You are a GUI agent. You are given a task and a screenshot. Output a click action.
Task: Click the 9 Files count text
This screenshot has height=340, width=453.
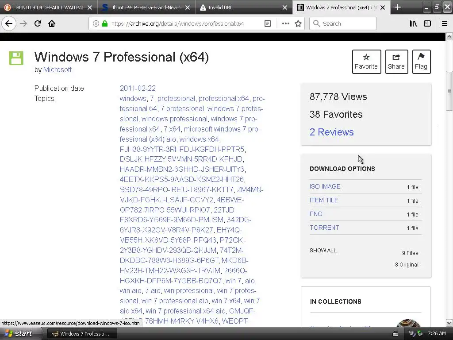click(410, 253)
